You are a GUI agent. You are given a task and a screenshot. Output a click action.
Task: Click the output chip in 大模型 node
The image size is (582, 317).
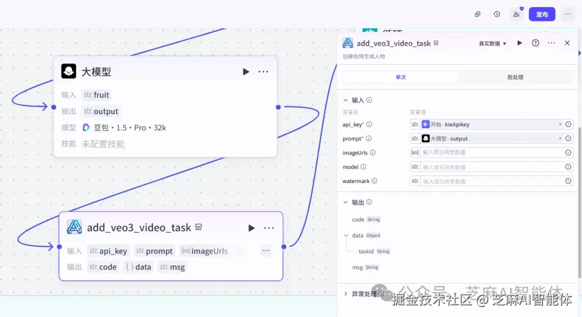(x=101, y=111)
